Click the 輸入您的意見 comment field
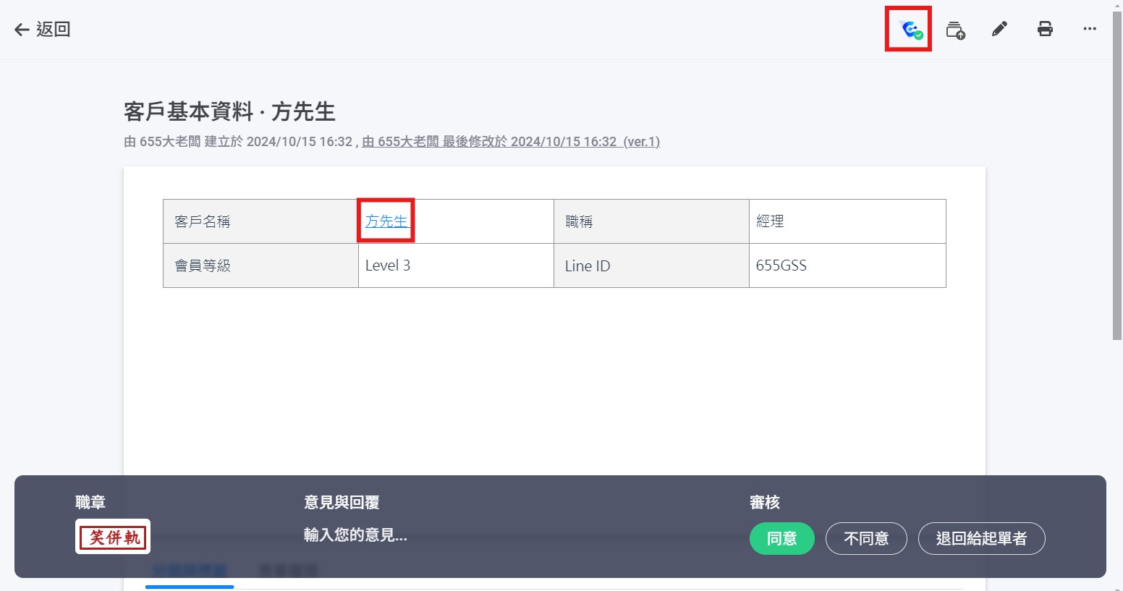Image resolution: width=1123 pixels, height=591 pixels. 355,535
